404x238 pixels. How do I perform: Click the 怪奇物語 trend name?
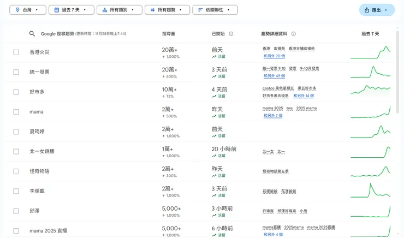point(39,171)
